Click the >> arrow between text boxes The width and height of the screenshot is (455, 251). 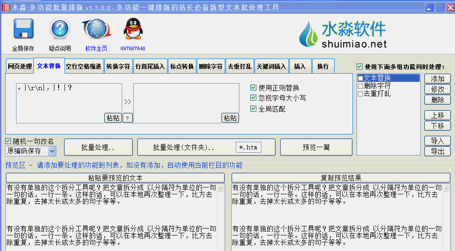pos(128,101)
